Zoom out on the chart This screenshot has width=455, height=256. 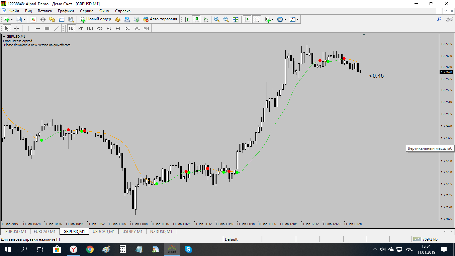pyautogui.click(x=226, y=19)
